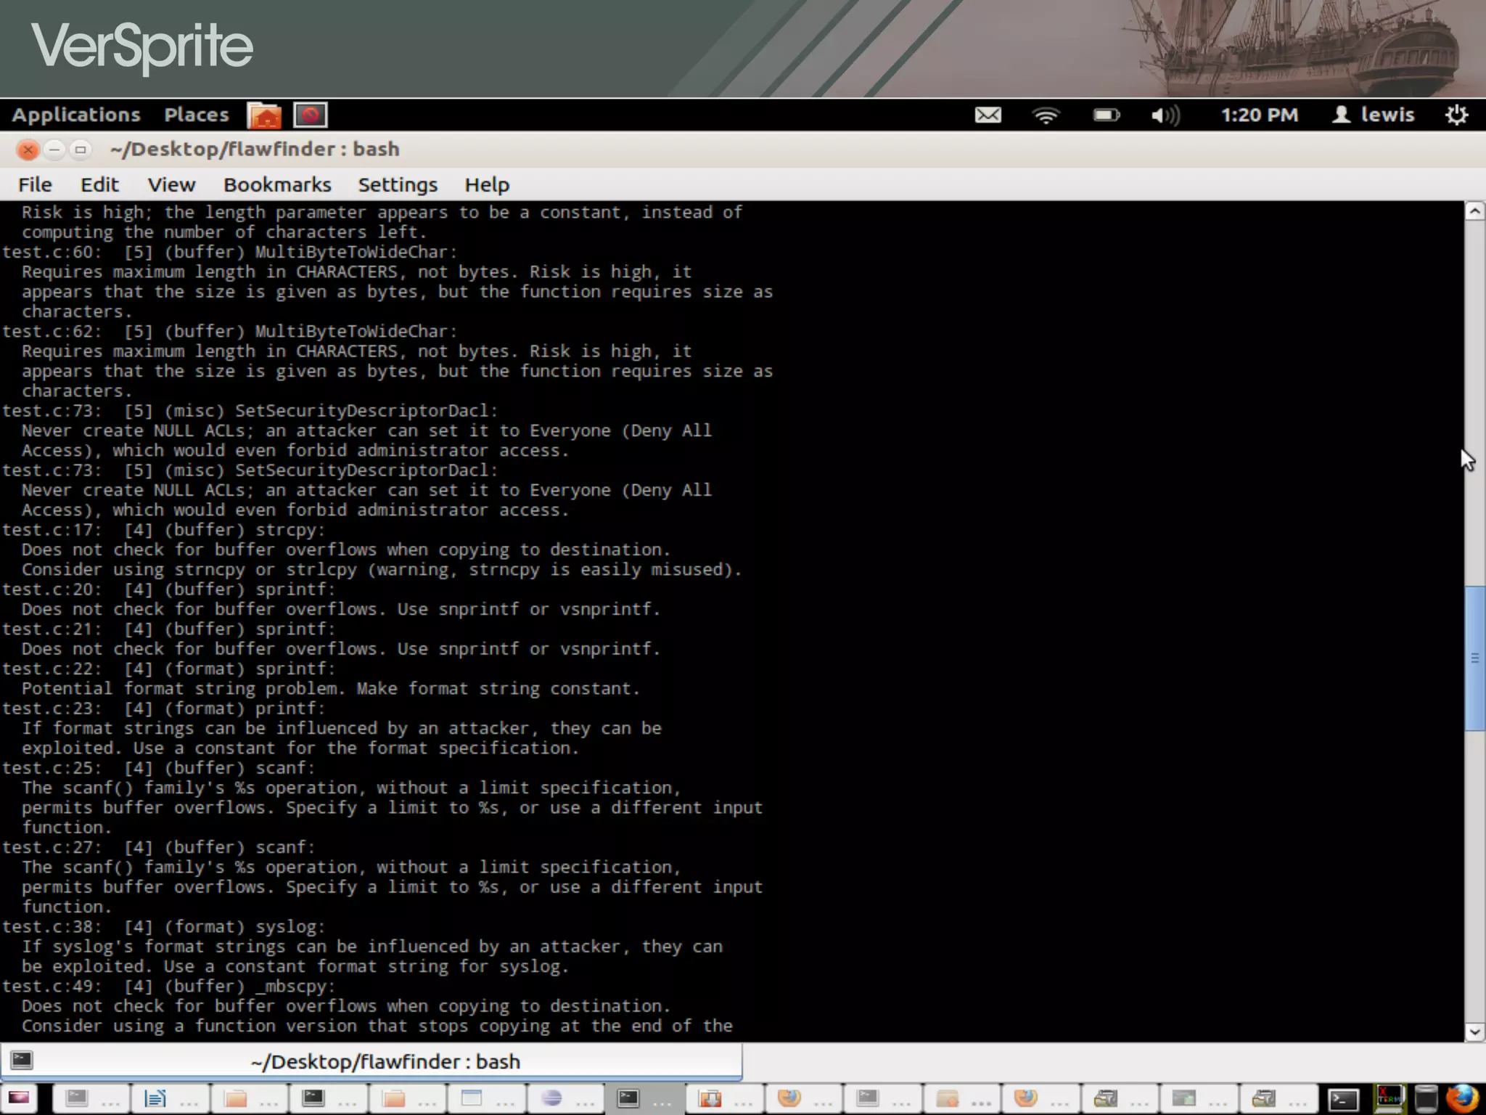The width and height of the screenshot is (1486, 1115).
Task: Open the Bookmarks menu
Action: 277,184
